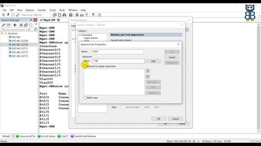Move keyword down with the down arrow button
Image resolution: width=261 pixels, height=146 pixels.
(x=148, y=77)
